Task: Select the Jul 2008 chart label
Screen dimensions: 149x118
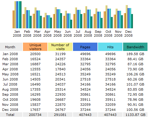Action: pos(78,34)
